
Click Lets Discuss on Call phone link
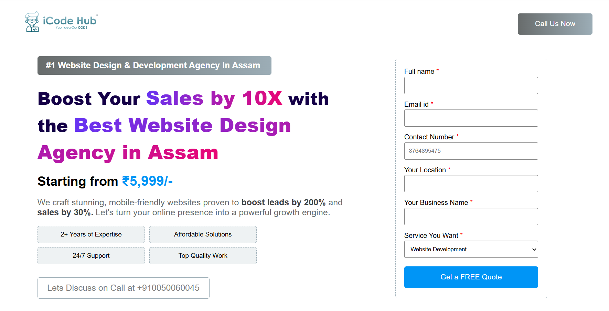click(x=124, y=288)
